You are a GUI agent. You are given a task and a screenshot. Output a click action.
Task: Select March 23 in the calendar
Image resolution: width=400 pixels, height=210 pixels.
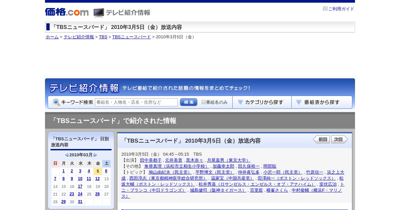[x=72, y=194]
